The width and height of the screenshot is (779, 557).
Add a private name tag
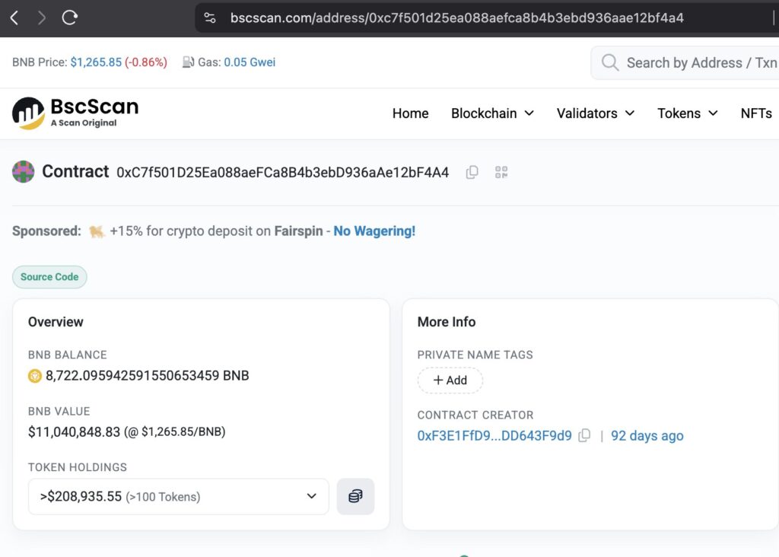(x=450, y=380)
